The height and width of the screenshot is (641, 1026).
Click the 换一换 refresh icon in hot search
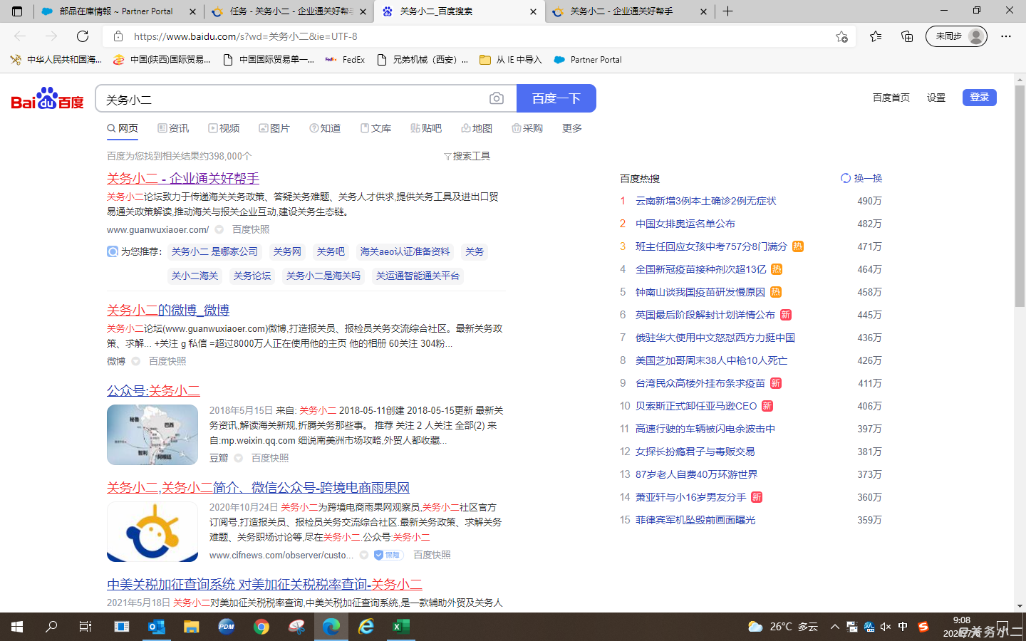pyautogui.click(x=846, y=178)
